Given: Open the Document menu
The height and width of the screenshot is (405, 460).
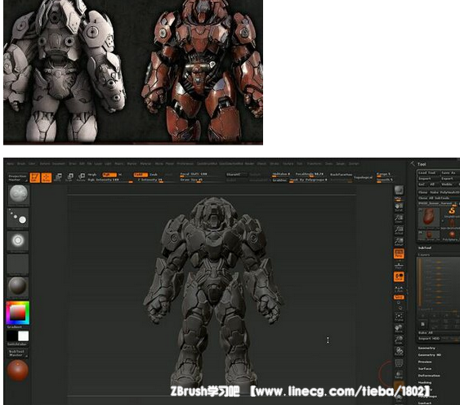Looking at the screenshot, I should 59,163.
